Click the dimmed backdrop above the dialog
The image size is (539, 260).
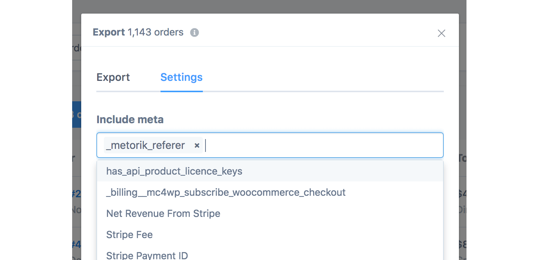coord(264,6)
